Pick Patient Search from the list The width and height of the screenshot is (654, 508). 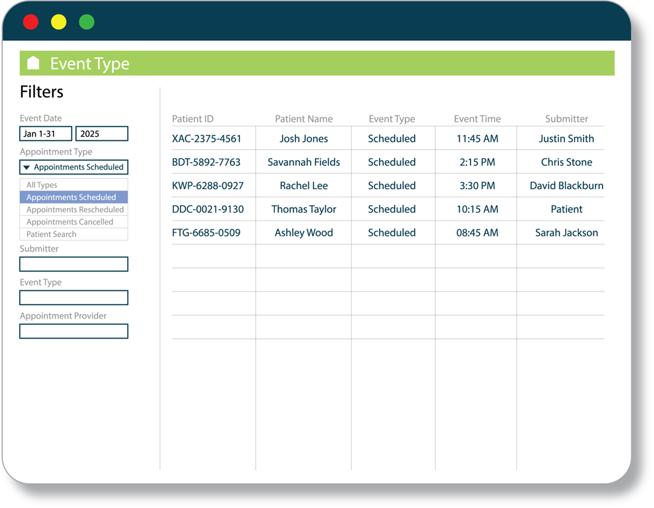pyautogui.click(x=74, y=234)
